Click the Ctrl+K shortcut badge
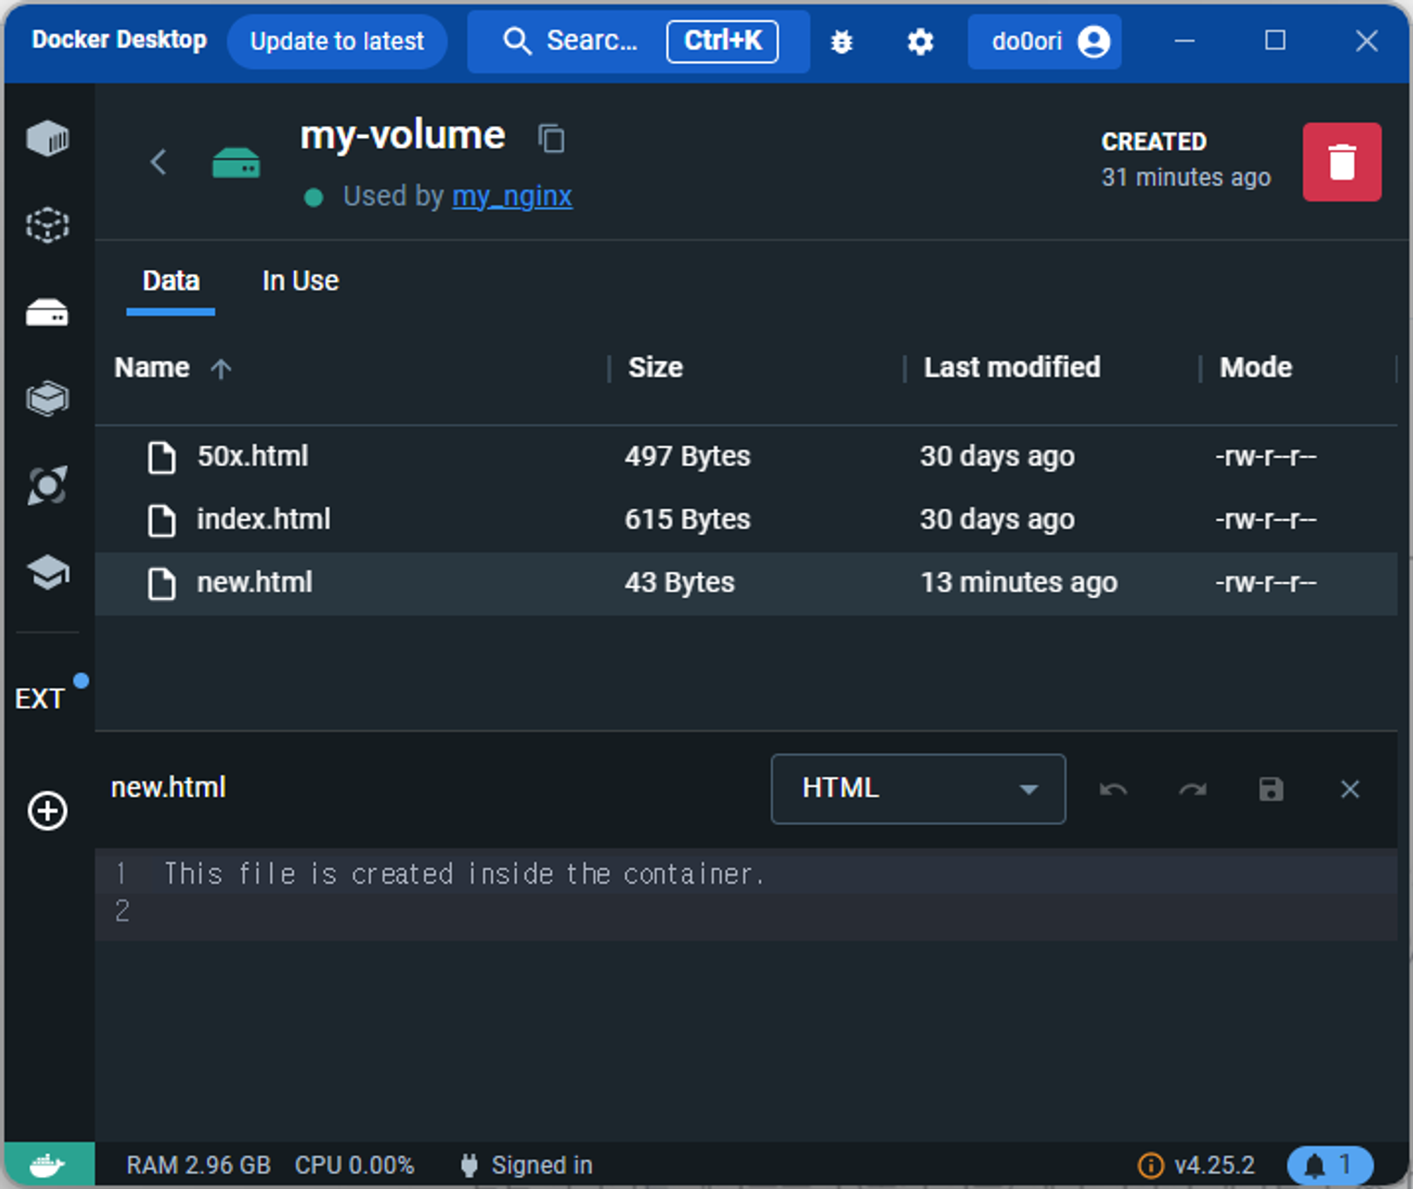Viewport: 1413px width, 1189px height. (722, 41)
